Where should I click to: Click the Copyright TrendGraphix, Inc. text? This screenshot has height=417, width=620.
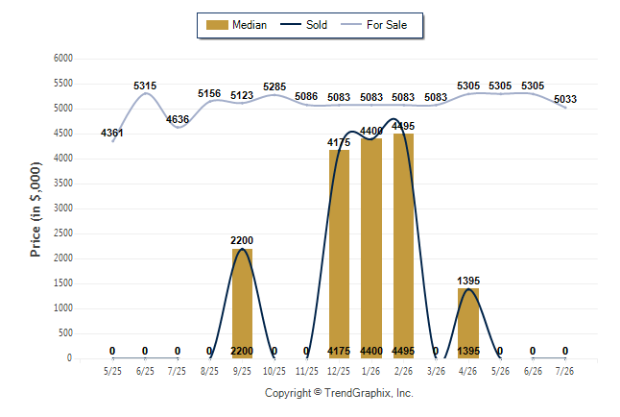339,393
